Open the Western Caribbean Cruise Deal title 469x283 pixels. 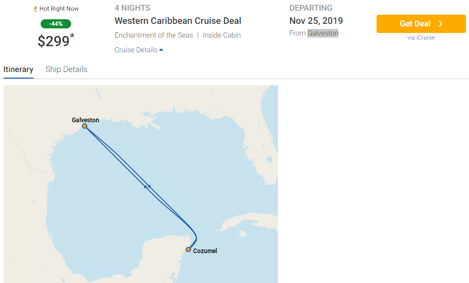pyautogui.click(x=178, y=21)
